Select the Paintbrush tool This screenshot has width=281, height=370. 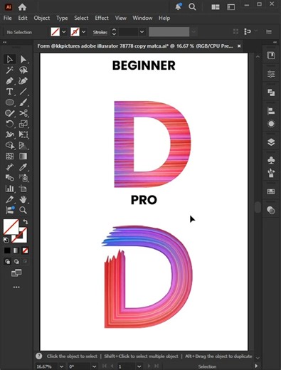23,102
